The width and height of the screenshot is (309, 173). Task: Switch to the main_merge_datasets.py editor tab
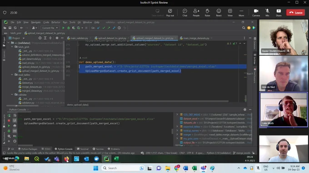(x=196, y=38)
